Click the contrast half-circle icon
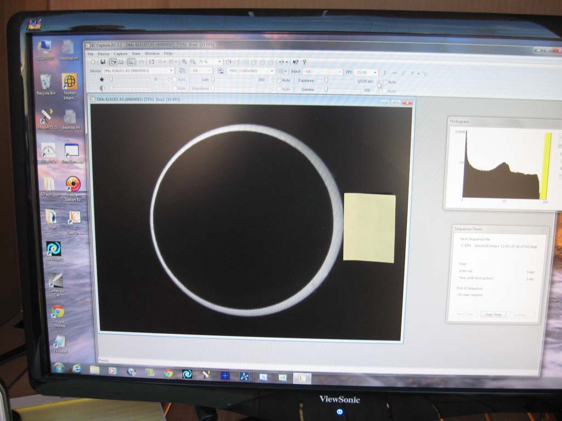This screenshot has width=562, height=421. [x=102, y=88]
